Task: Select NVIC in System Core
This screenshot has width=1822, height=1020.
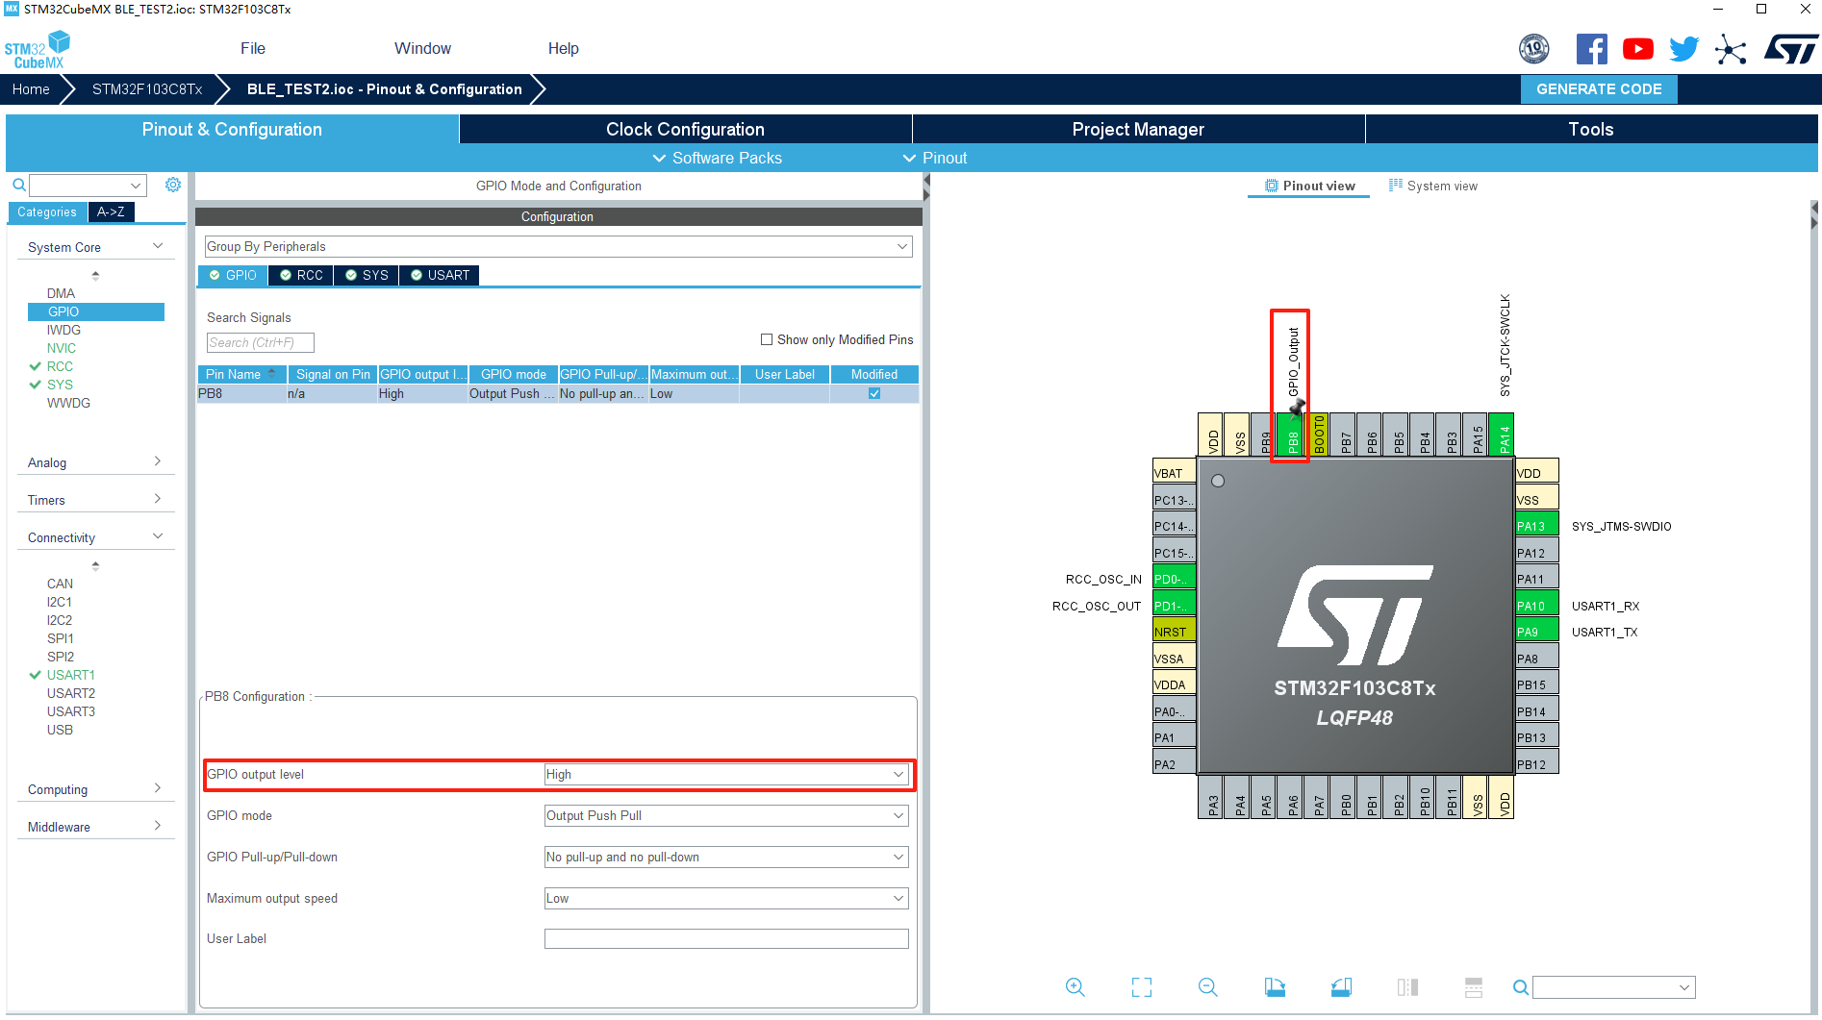Action: (x=62, y=348)
